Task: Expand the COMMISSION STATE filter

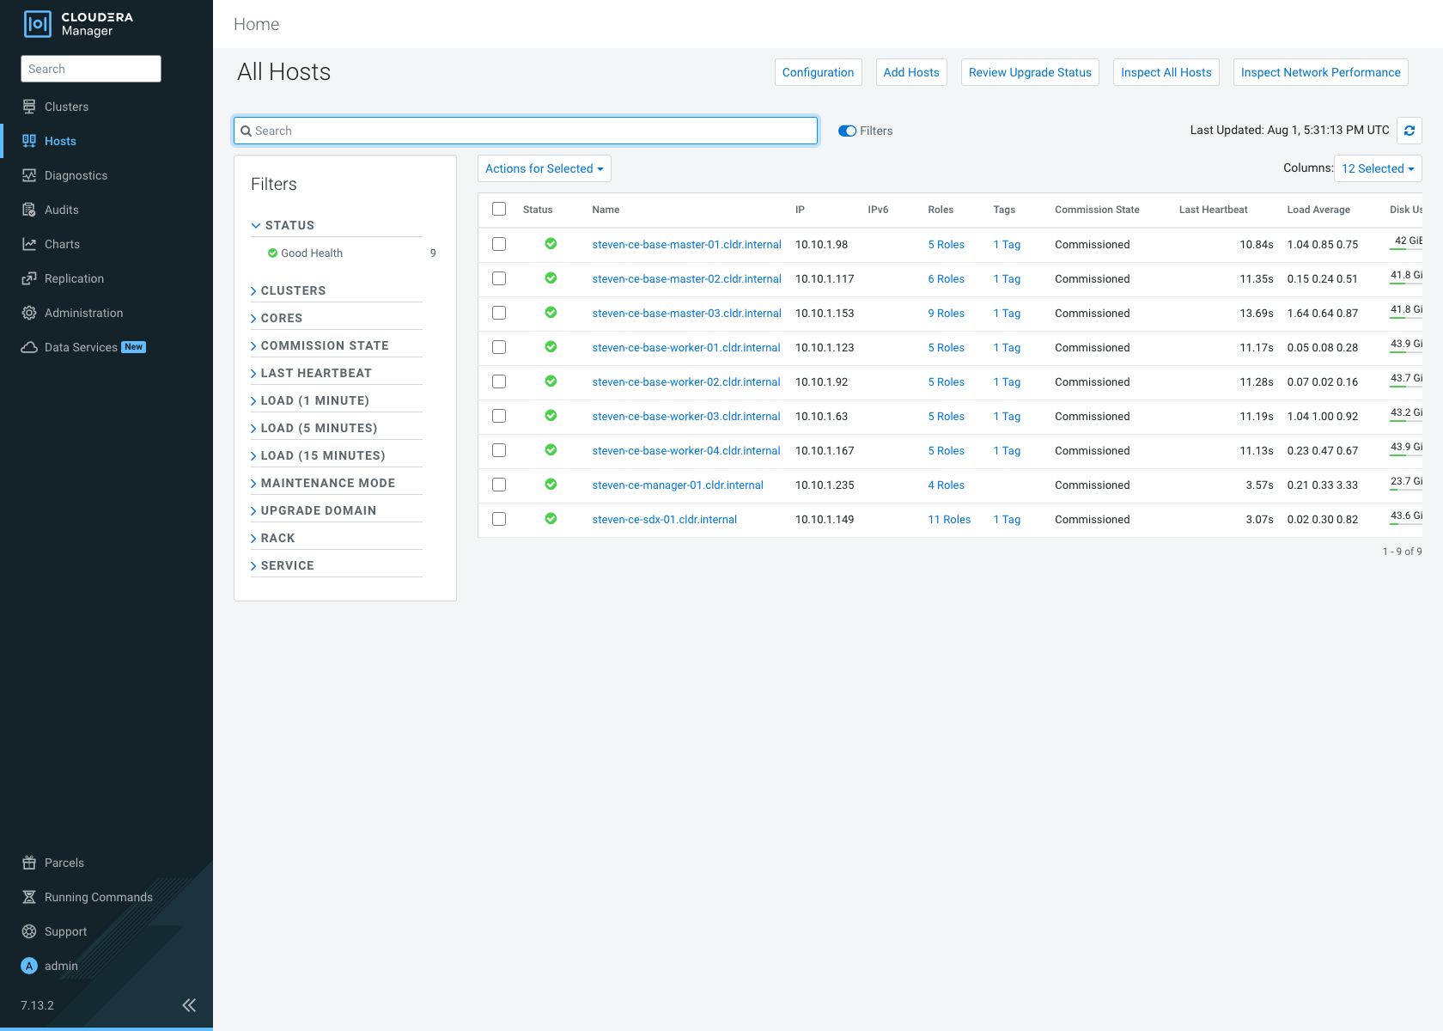Action: [337, 345]
